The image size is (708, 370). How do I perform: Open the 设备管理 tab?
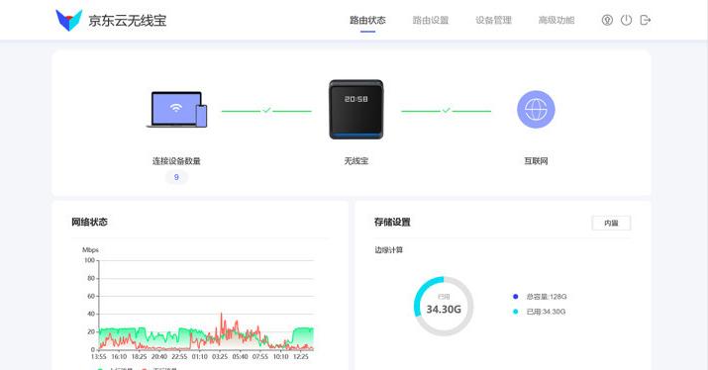(x=493, y=21)
